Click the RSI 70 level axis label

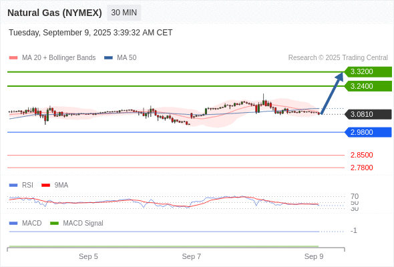(x=355, y=196)
